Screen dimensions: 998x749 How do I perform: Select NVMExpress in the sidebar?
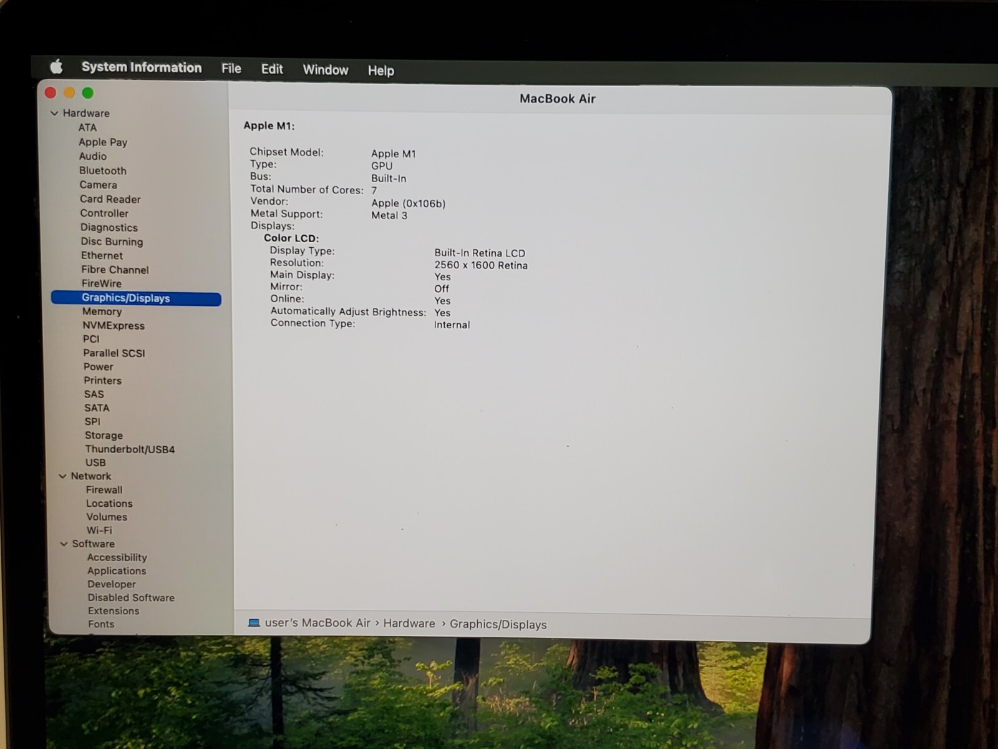pos(114,326)
